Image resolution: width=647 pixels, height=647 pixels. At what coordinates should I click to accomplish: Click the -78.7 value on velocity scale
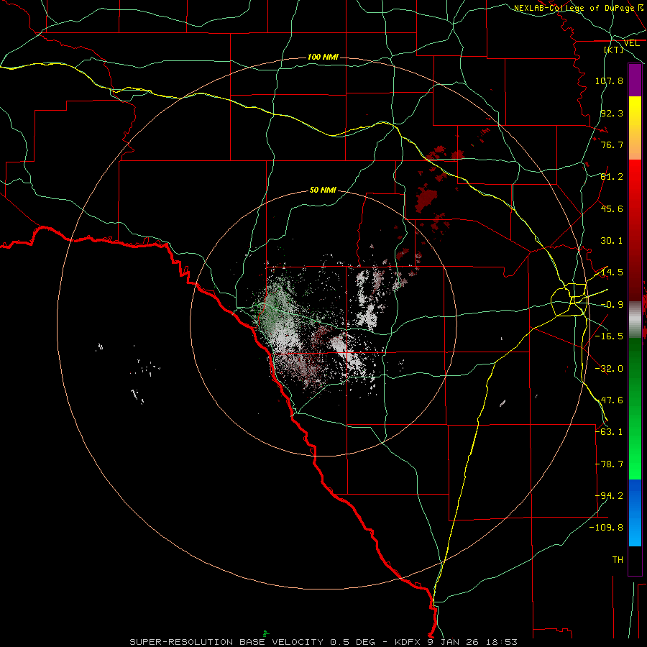609,464
